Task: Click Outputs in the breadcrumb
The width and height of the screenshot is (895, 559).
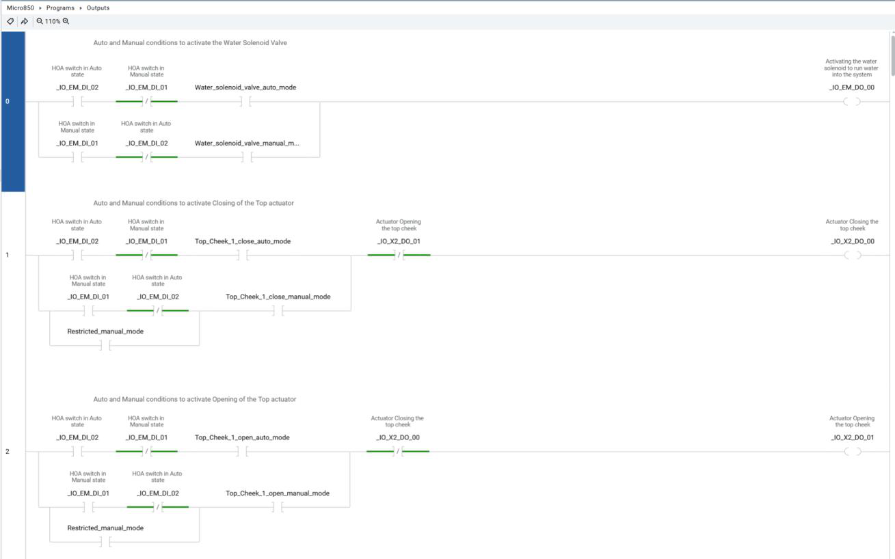Action: 98,8
